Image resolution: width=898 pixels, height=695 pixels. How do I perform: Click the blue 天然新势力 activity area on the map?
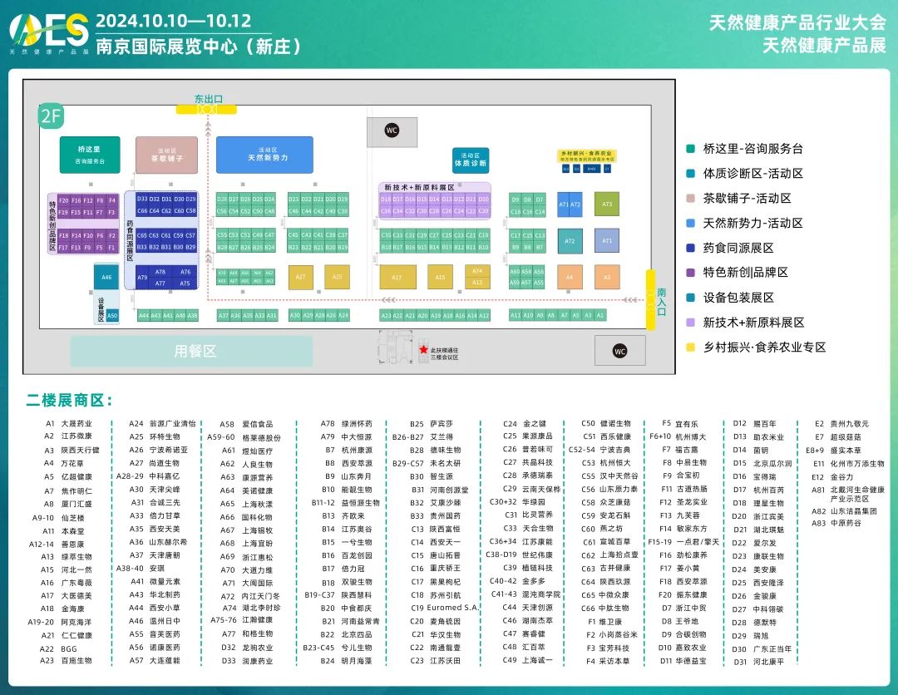pos(264,155)
